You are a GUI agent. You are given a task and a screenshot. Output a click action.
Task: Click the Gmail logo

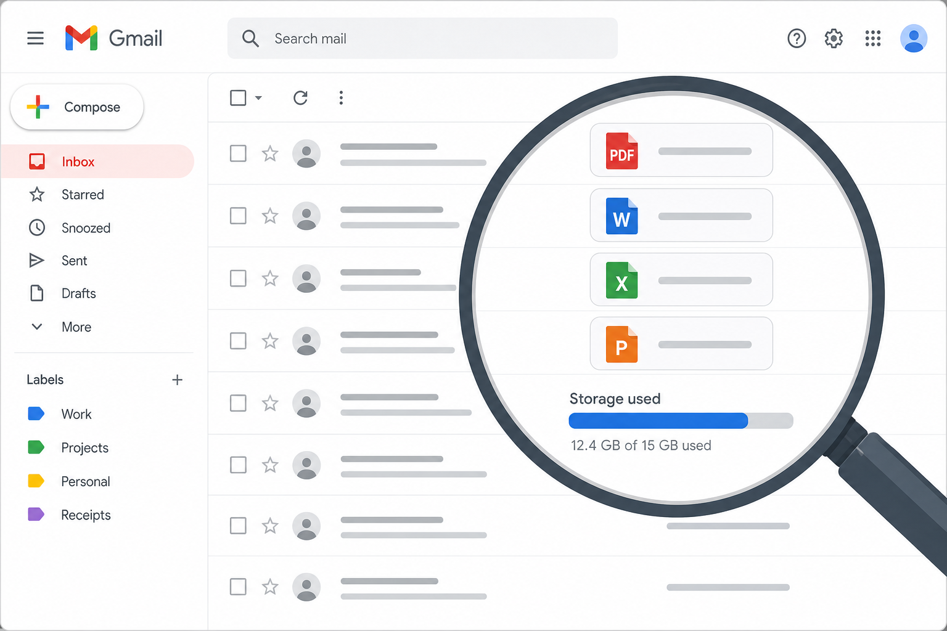click(113, 38)
